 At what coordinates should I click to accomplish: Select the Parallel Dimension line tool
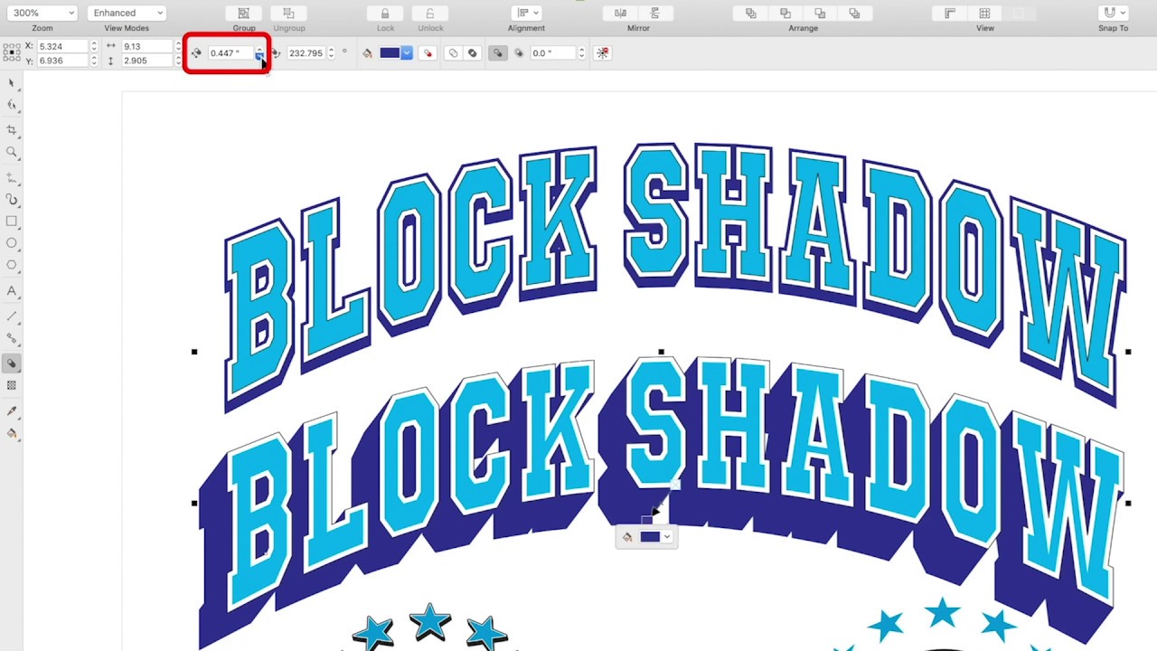pyautogui.click(x=12, y=316)
